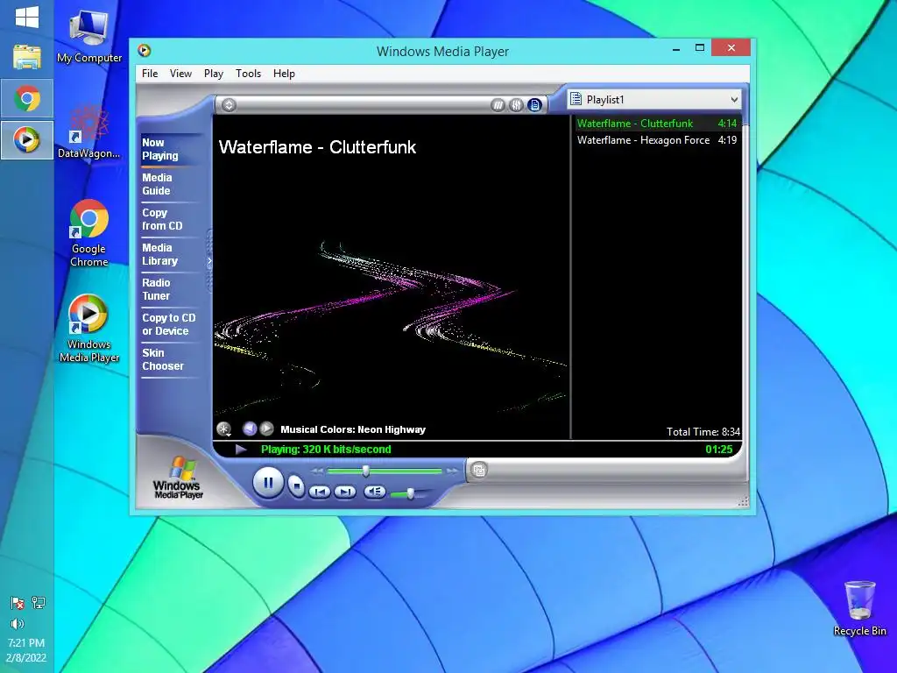Open the Copy from CD tab
This screenshot has height=673, width=897.
pyautogui.click(x=170, y=219)
